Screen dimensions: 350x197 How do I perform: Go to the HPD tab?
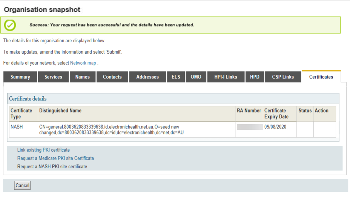click(255, 77)
